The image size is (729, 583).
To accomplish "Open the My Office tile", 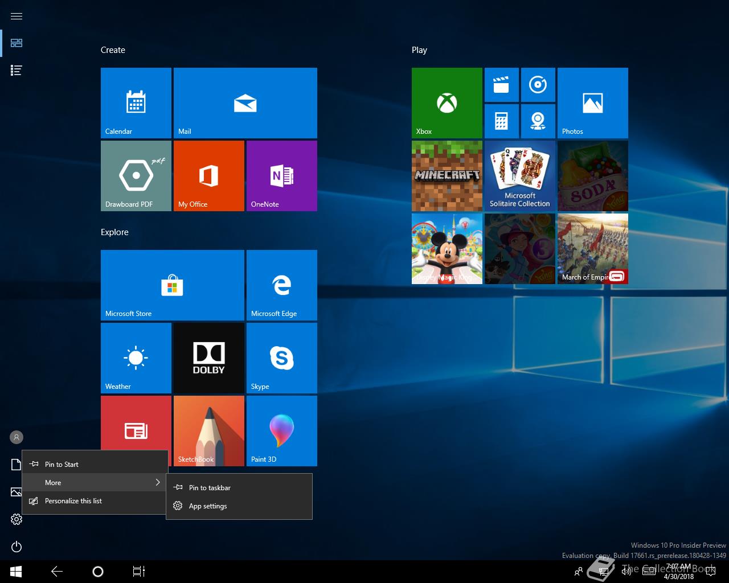I will (209, 176).
